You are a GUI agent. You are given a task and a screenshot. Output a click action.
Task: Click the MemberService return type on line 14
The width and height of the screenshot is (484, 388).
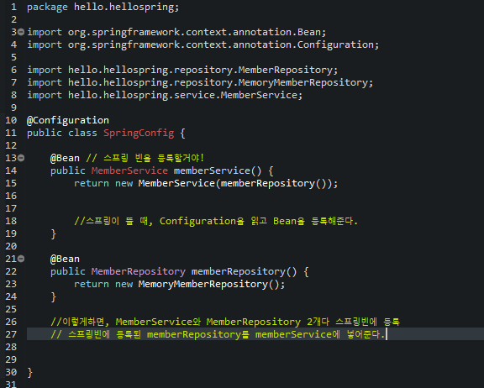[x=129, y=170]
